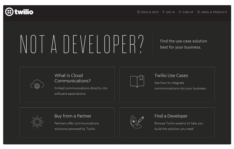The height and width of the screenshot is (149, 234).
Task: Click the NOT A DEVELOPER? headline
Action: click(x=82, y=44)
